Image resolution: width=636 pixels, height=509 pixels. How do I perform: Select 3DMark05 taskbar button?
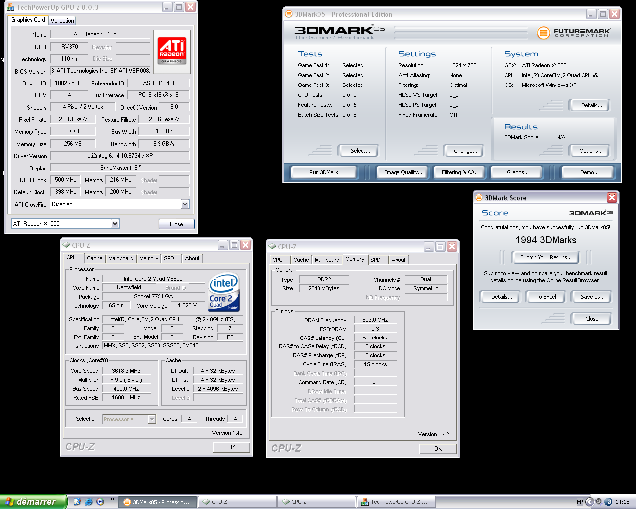point(157,502)
